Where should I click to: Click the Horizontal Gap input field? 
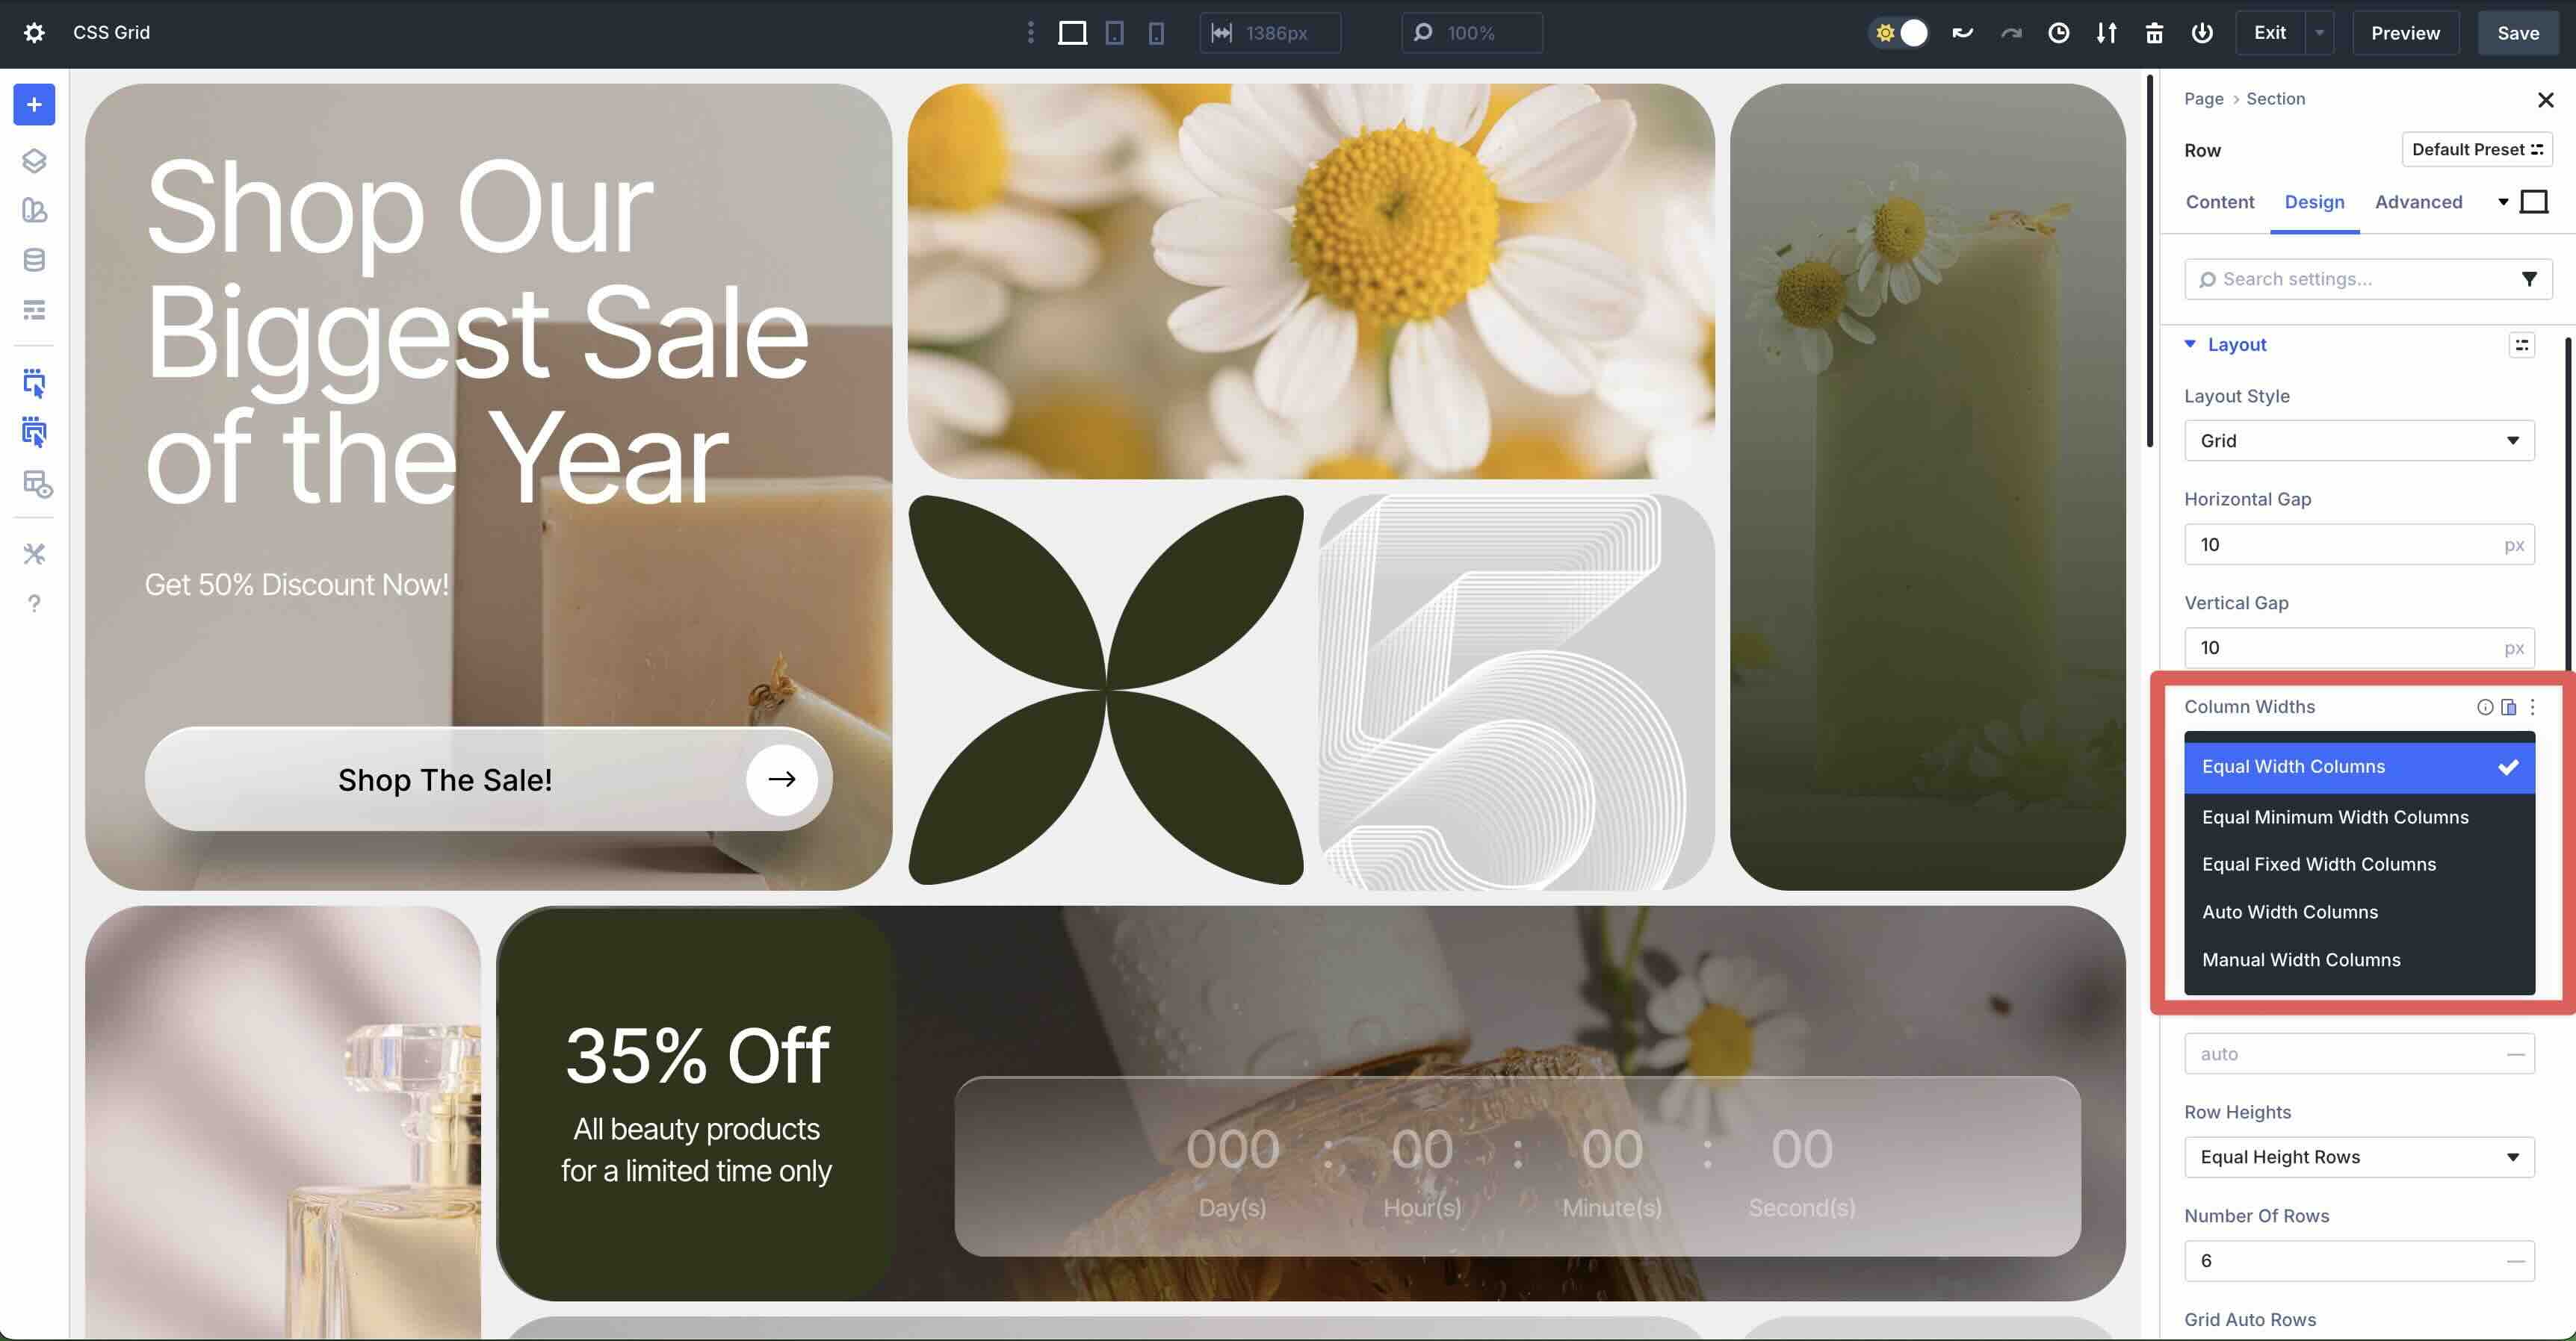(2340, 544)
